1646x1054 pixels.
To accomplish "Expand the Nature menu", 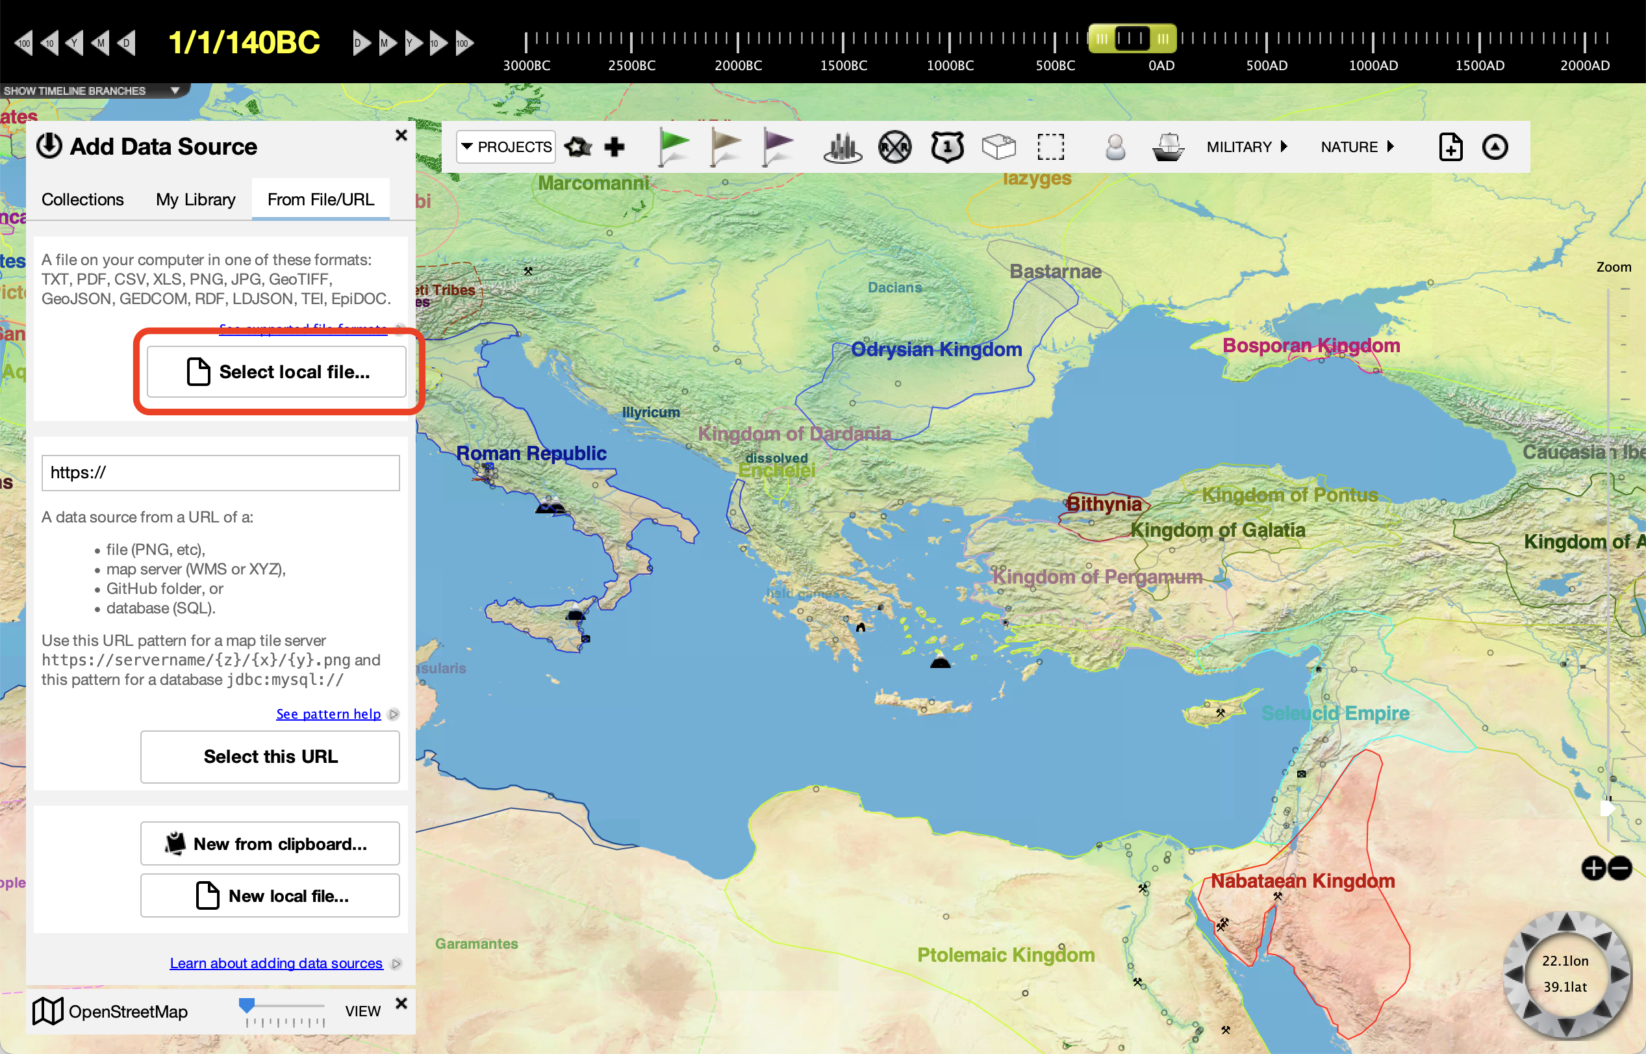I will click(x=1358, y=146).
